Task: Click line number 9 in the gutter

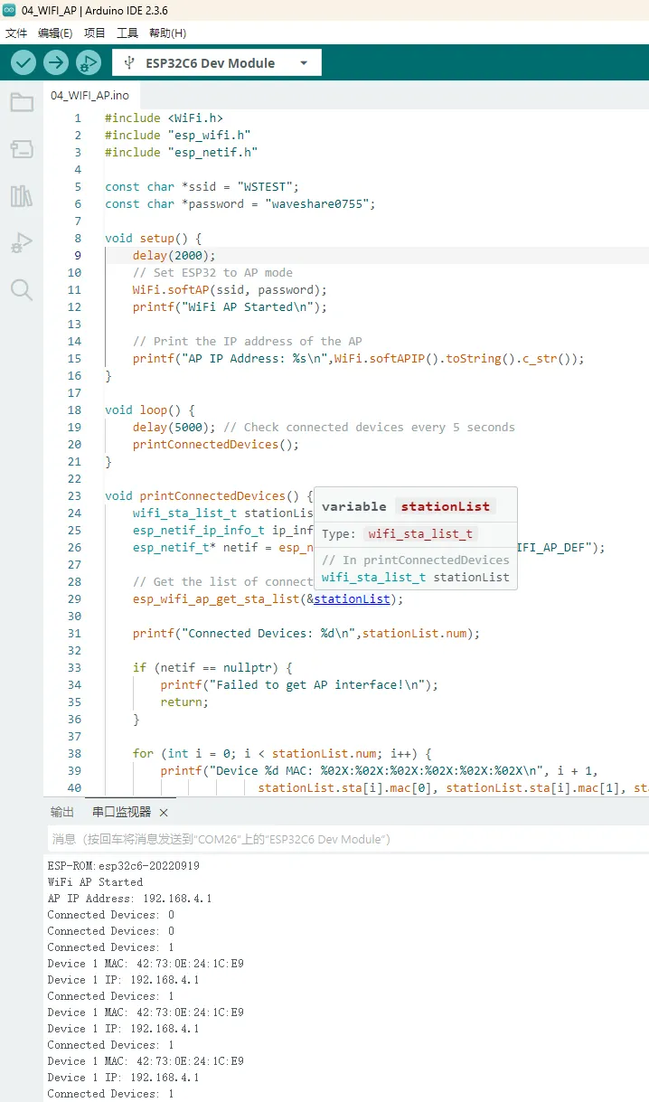Action: [x=78, y=256]
